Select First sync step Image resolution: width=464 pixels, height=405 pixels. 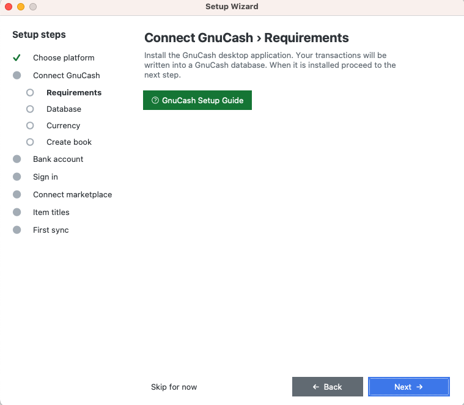tap(51, 230)
